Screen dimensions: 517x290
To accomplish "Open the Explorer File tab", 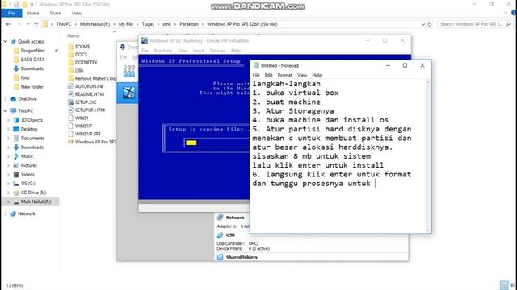I will 11,13.
